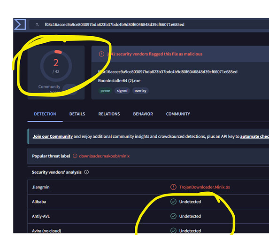Click the 2/42 detection score gauge
269x235 pixels.
pos(56,66)
